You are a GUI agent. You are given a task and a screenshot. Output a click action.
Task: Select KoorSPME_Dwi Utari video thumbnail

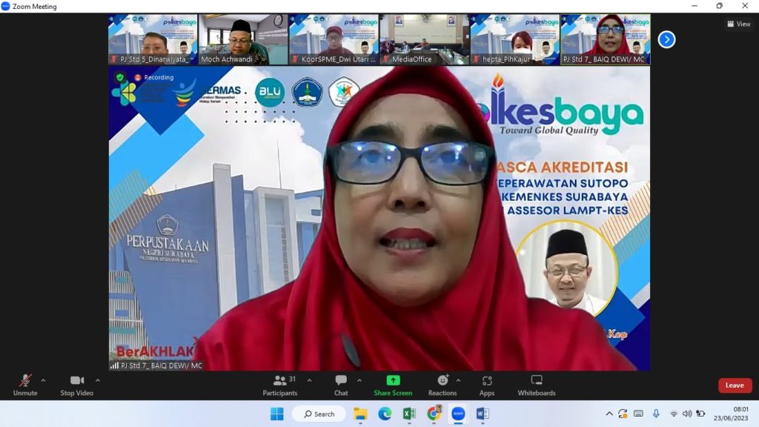point(334,39)
